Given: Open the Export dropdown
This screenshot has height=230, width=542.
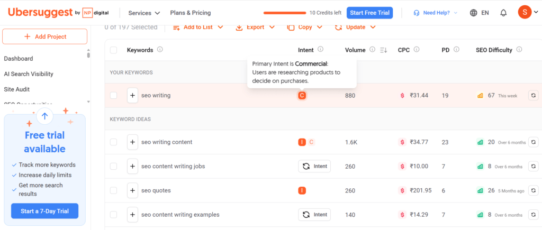Looking at the screenshot, I should point(256,27).
